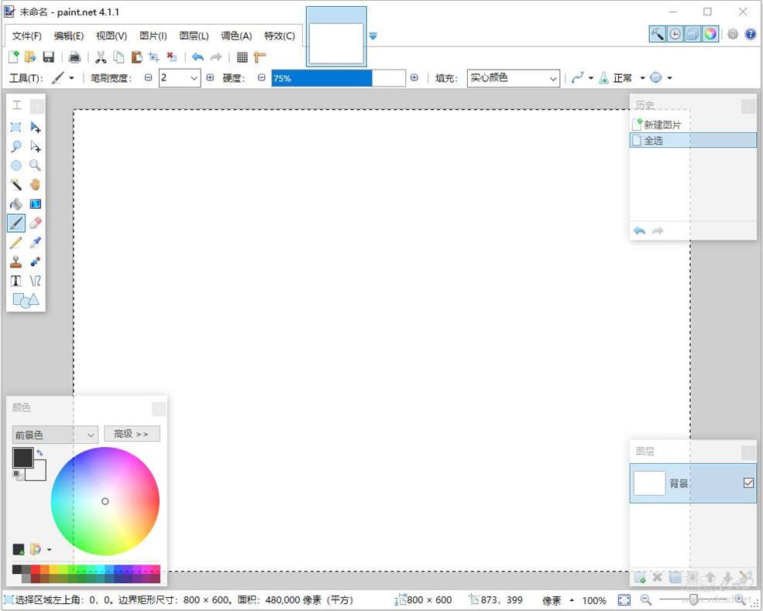763x611 pixels.
Task: Click the 75% hardness slider bar
Action: coord(339,78)
